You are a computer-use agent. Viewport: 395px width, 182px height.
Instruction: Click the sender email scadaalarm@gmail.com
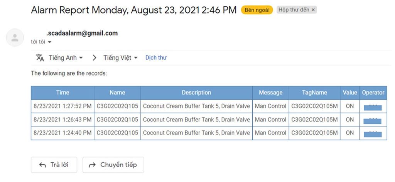[82, 33]
